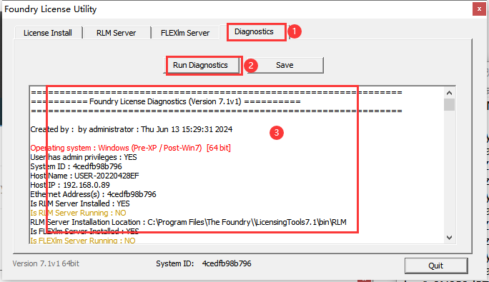Click the red step 2 marker
Screen dimensions: 489x282
coord(251,66)
